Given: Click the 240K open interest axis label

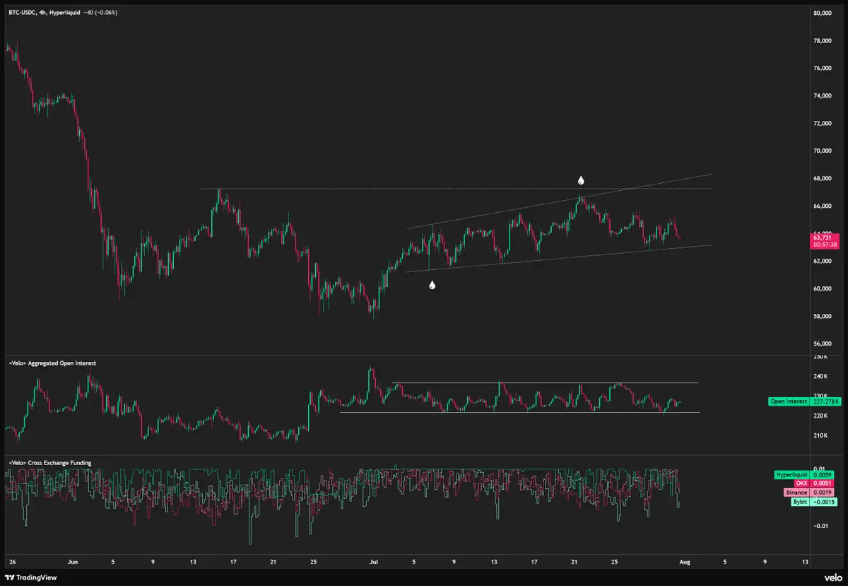Looking at the screenshot, I should coord(820,376).
